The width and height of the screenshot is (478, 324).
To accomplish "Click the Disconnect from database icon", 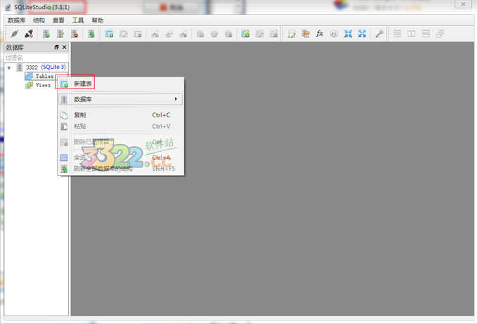I will point(29,34).
